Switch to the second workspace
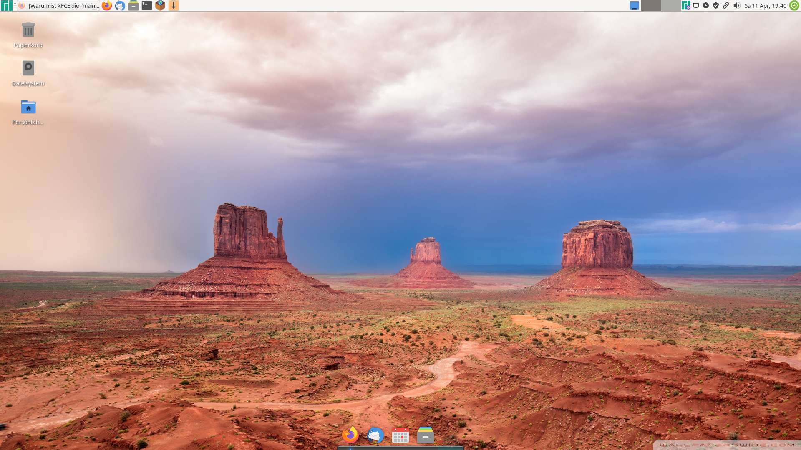 tap(671, 6)
